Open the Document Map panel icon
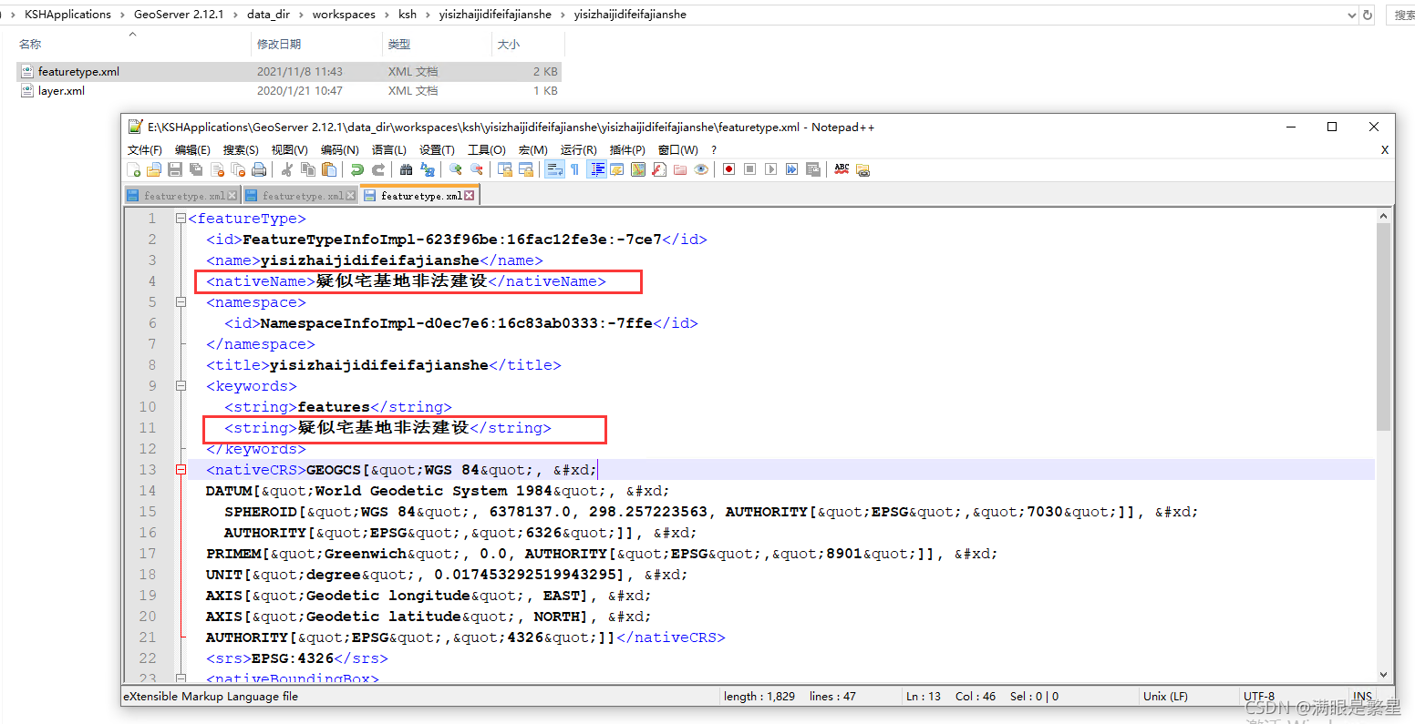The width and height of the screenshot is (1415, 724). pos(638,169)
